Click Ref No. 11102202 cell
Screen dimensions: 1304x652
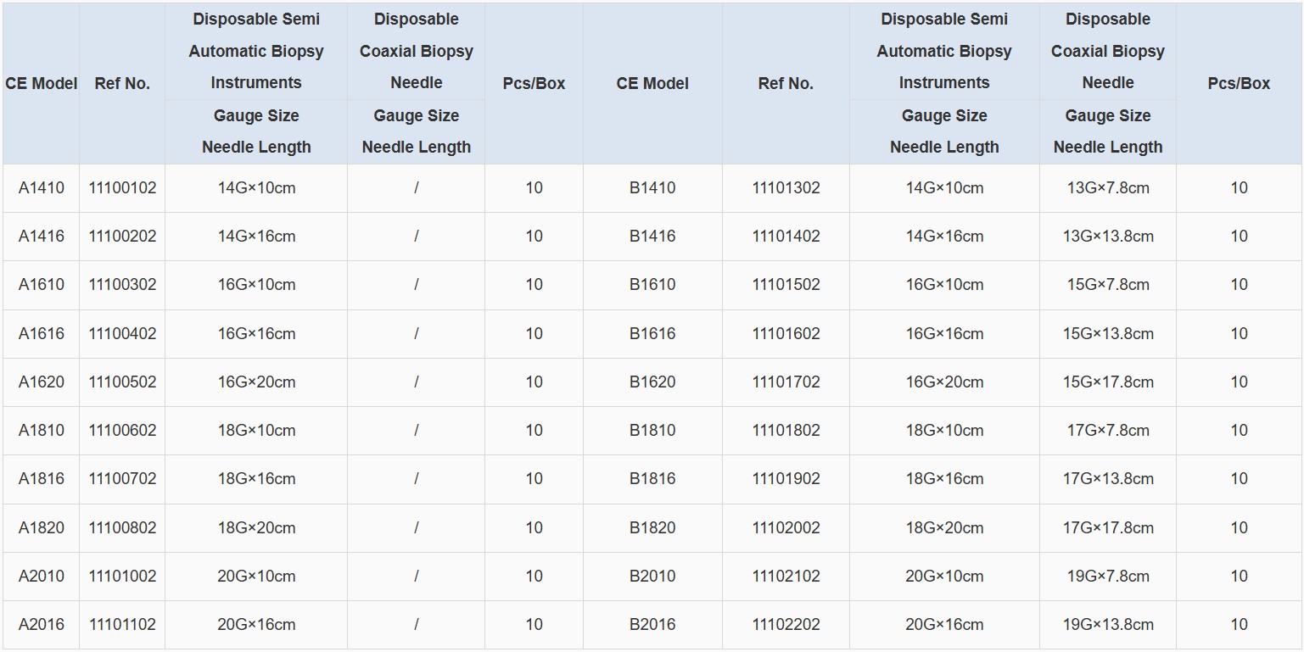tap(786, 625)
